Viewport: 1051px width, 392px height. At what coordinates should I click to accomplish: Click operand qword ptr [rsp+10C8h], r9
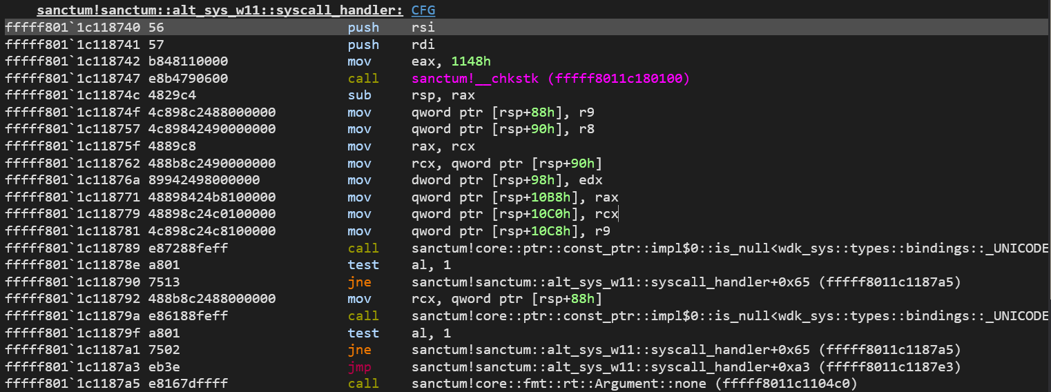511,231
